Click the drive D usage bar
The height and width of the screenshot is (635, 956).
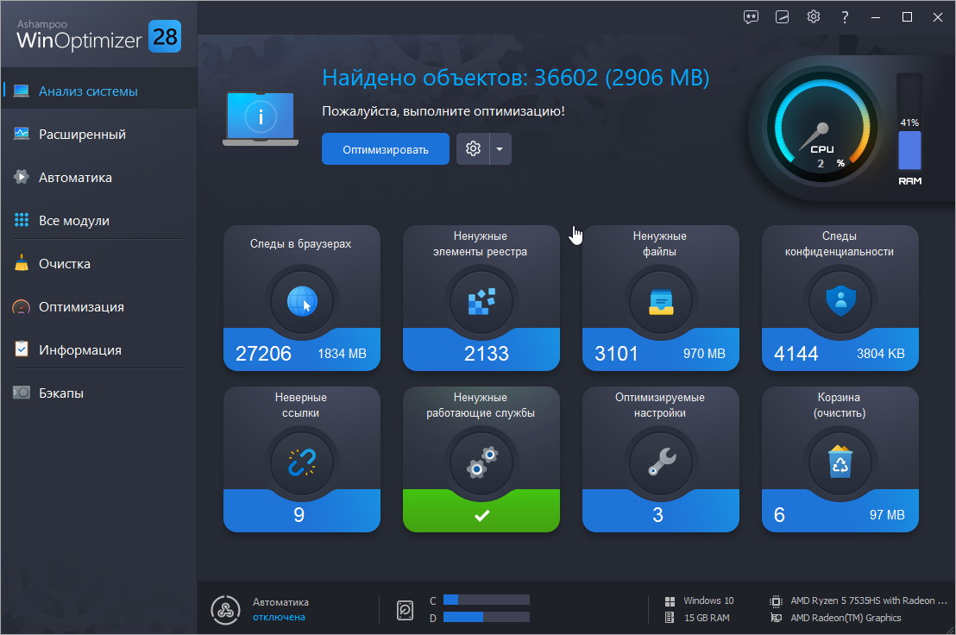coord(486,618)
